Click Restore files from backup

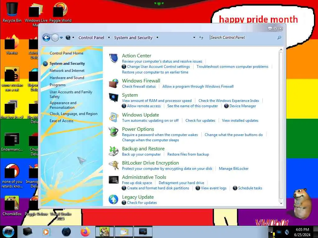point(188,154)
